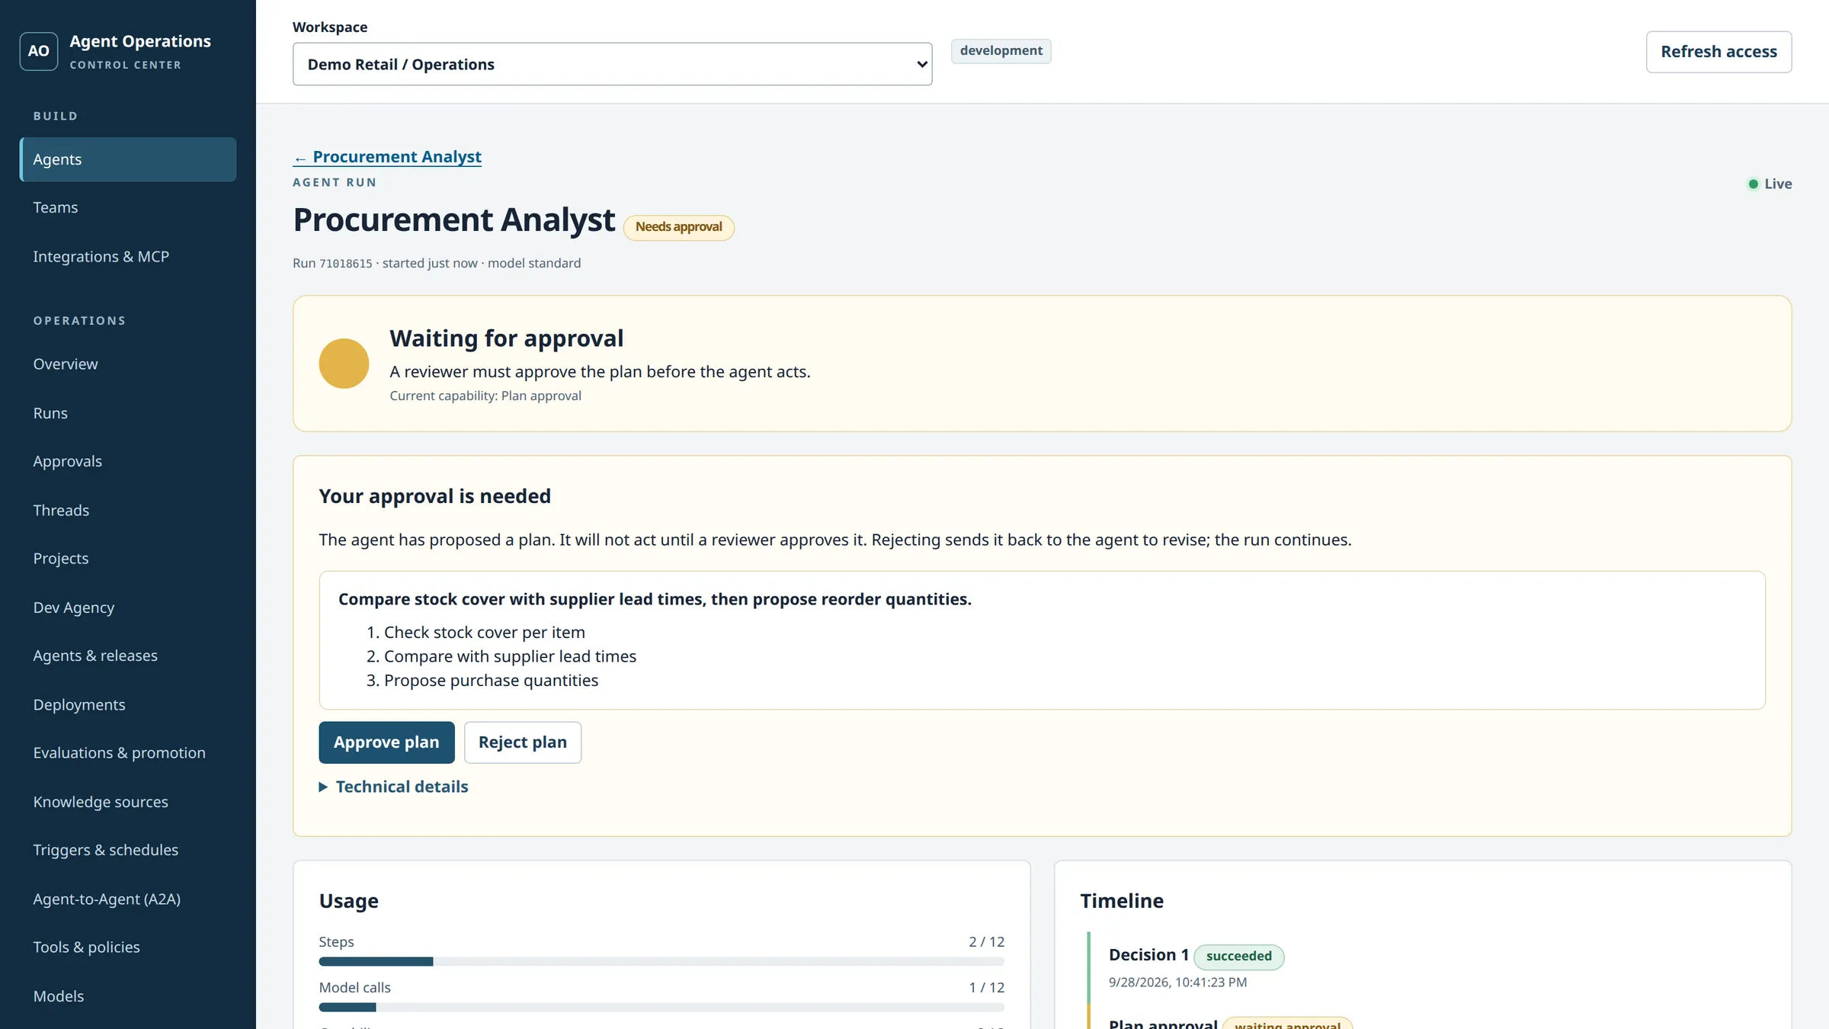Select Threads in the sidebar
The height and width of the screenshot is (1029, 1829).
(128, 510)
